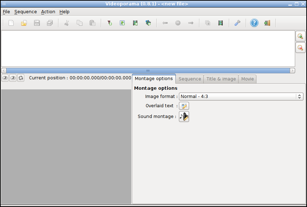This screenshot has width=307, height=207.
Task: Click the gray video preview area
Action: pos(66,147)
